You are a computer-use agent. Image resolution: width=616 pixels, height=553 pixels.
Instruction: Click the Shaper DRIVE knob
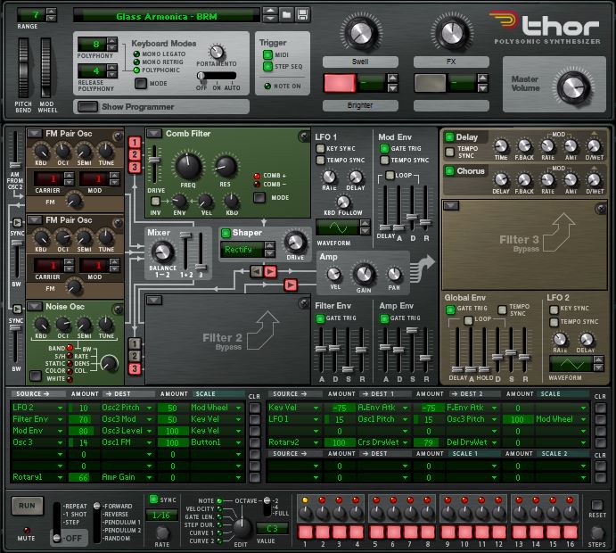(294, 243)
